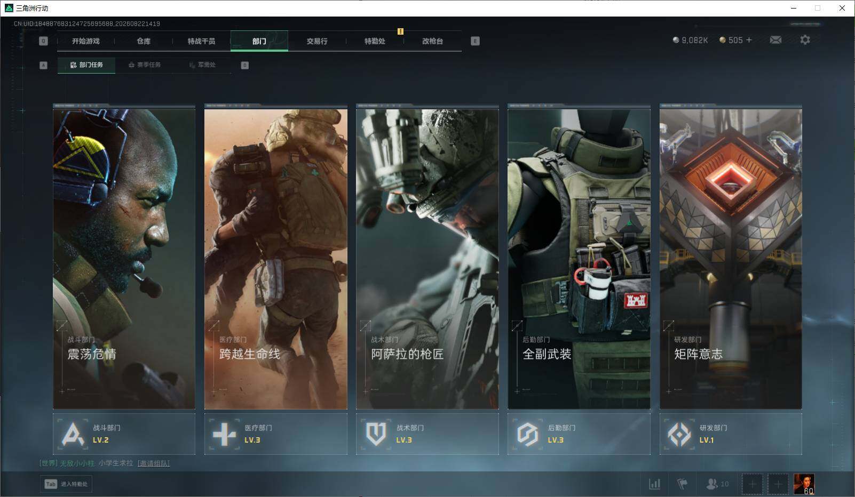This screenshot has width=855, height=497.
Task: Click the 9,082K currency balance
Action: pos(690,40)
